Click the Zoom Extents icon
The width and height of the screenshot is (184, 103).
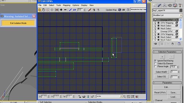click(133, 97)
